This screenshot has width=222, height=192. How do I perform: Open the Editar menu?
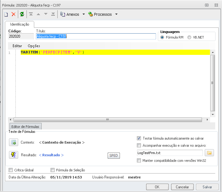(17, 46)
